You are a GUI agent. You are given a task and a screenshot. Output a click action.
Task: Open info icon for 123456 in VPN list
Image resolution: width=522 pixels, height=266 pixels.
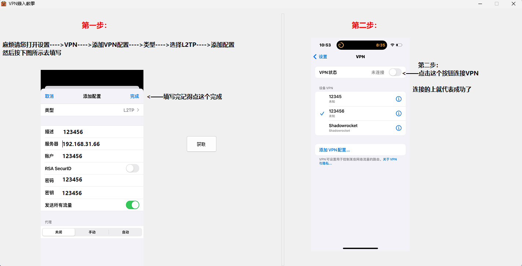tap(399, 113)
